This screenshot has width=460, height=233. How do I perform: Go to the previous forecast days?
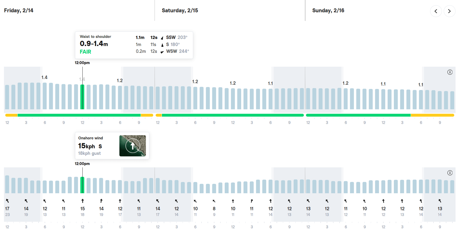[x=436, y=11]
